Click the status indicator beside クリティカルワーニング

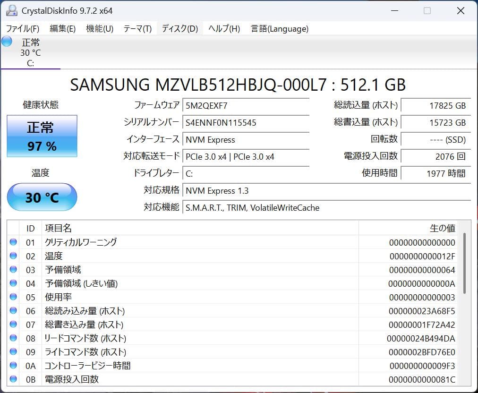click(x=14, y=242)
